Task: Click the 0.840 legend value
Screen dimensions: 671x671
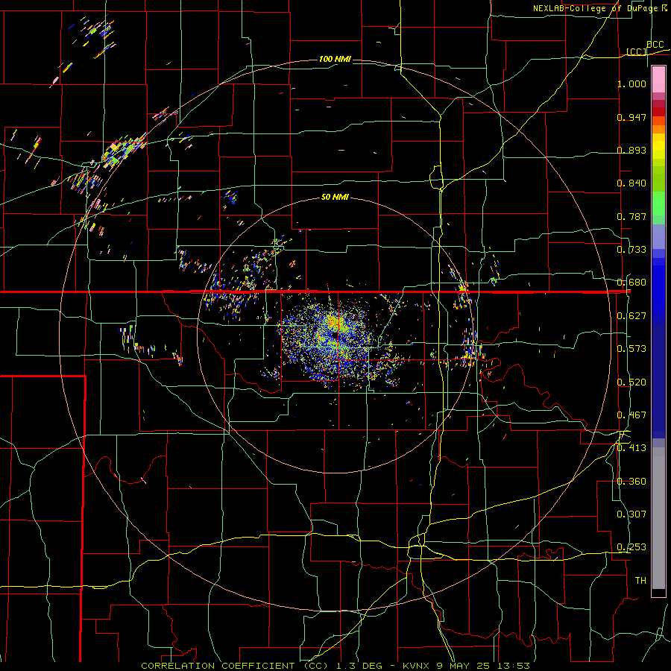Action: click(631, 183)
